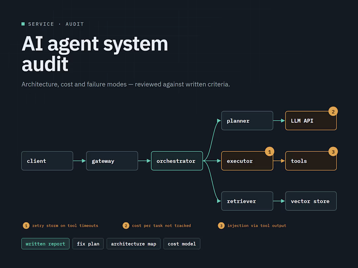Viewport: 358px width, 268px height.
Task: Click the client node in diagram
Action: [47, 161]
